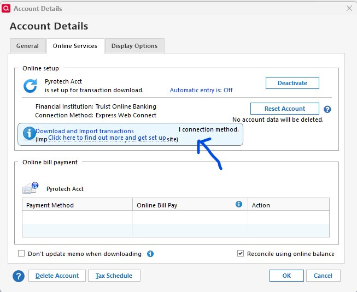
Task: Open the help question mark at bottom left
Action: (19, 276)
